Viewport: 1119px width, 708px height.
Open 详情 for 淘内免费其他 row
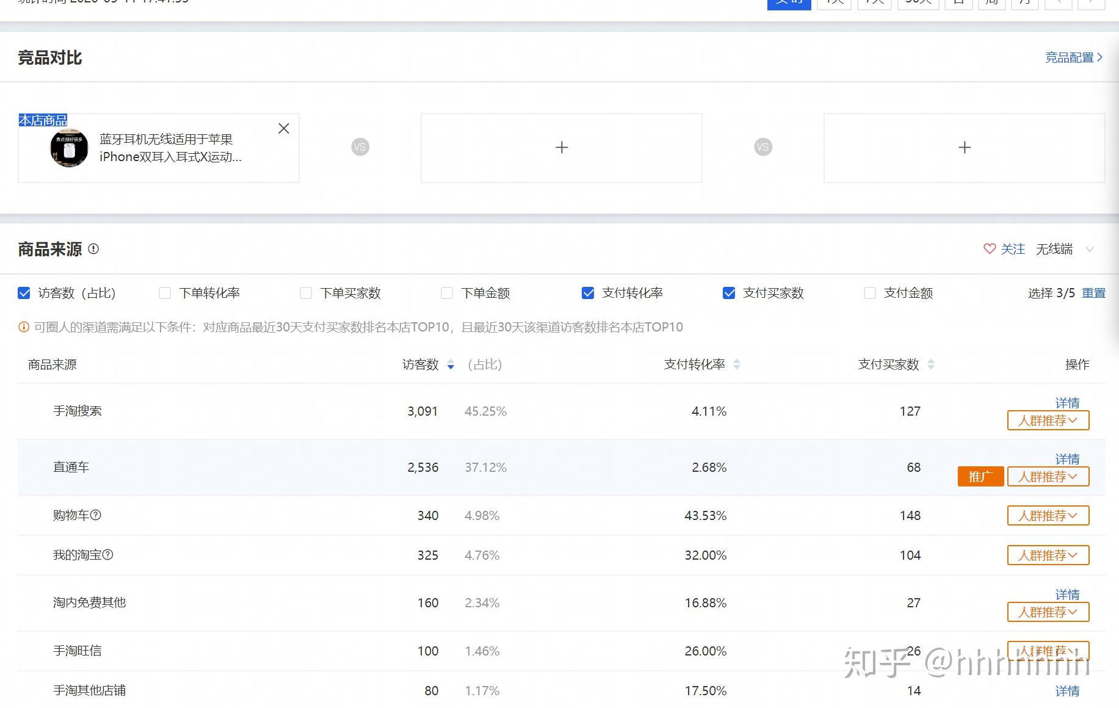point(1067,594)
